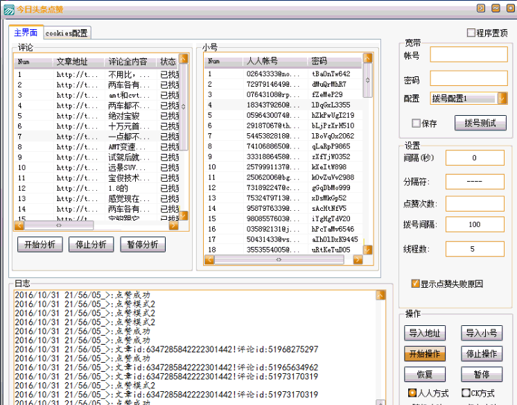This screenshot has height=405, width=517.
Task: Click 文章地址 column header
Action: (x=79, y=62)
